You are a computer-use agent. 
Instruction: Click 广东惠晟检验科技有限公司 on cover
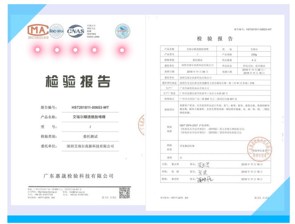(x=78, y=176)
